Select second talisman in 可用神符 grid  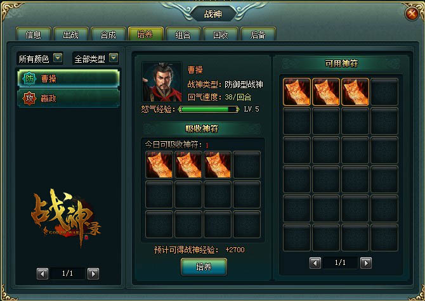pos(326,92)
